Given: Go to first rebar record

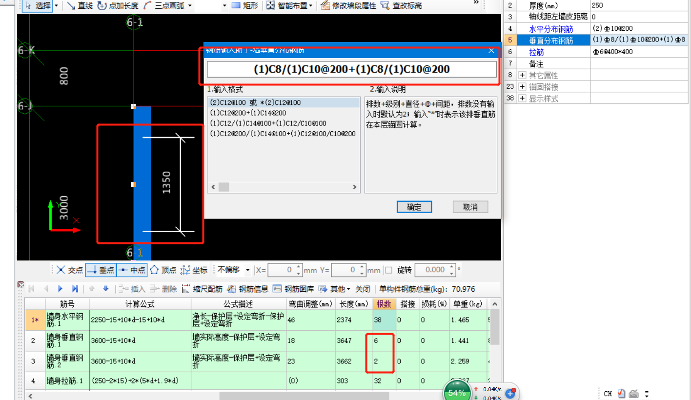Looking at the screenshot, I should 32,289.
